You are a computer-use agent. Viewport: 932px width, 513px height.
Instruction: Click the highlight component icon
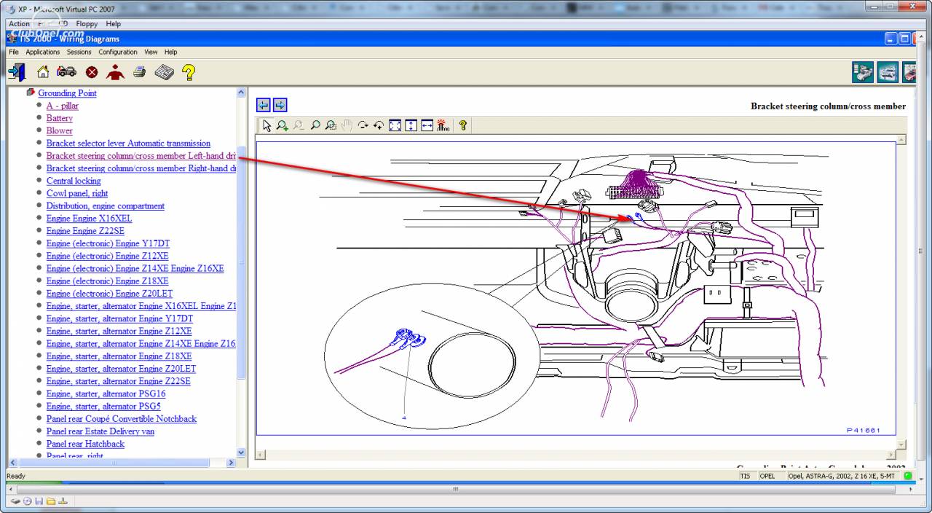pyautogui.click(x=443, y=125)
